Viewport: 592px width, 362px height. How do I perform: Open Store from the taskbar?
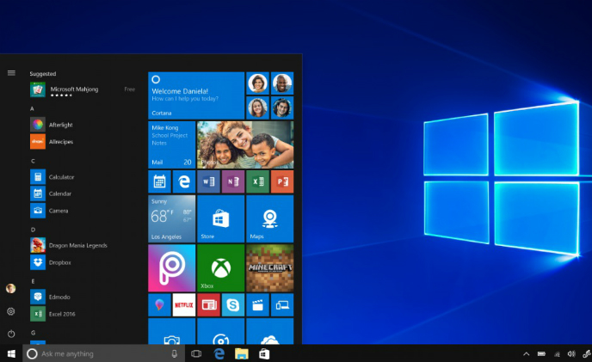pos(264,353)
